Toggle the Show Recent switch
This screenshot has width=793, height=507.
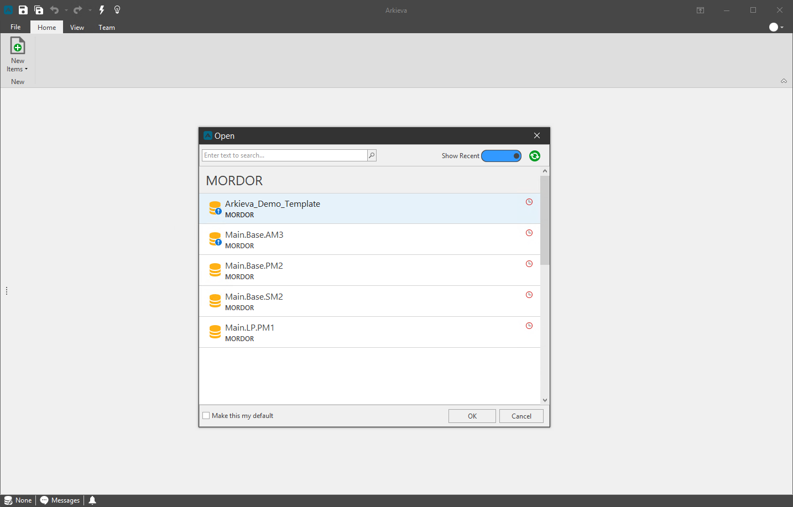point(501,156)
